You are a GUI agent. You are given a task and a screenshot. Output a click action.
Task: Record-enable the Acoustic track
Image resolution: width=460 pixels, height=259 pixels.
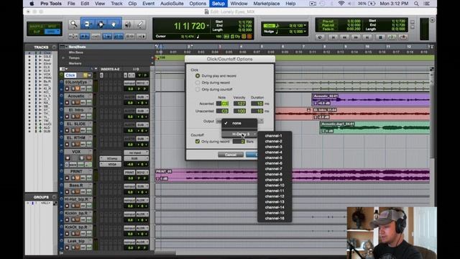click(x=67, y=102)
